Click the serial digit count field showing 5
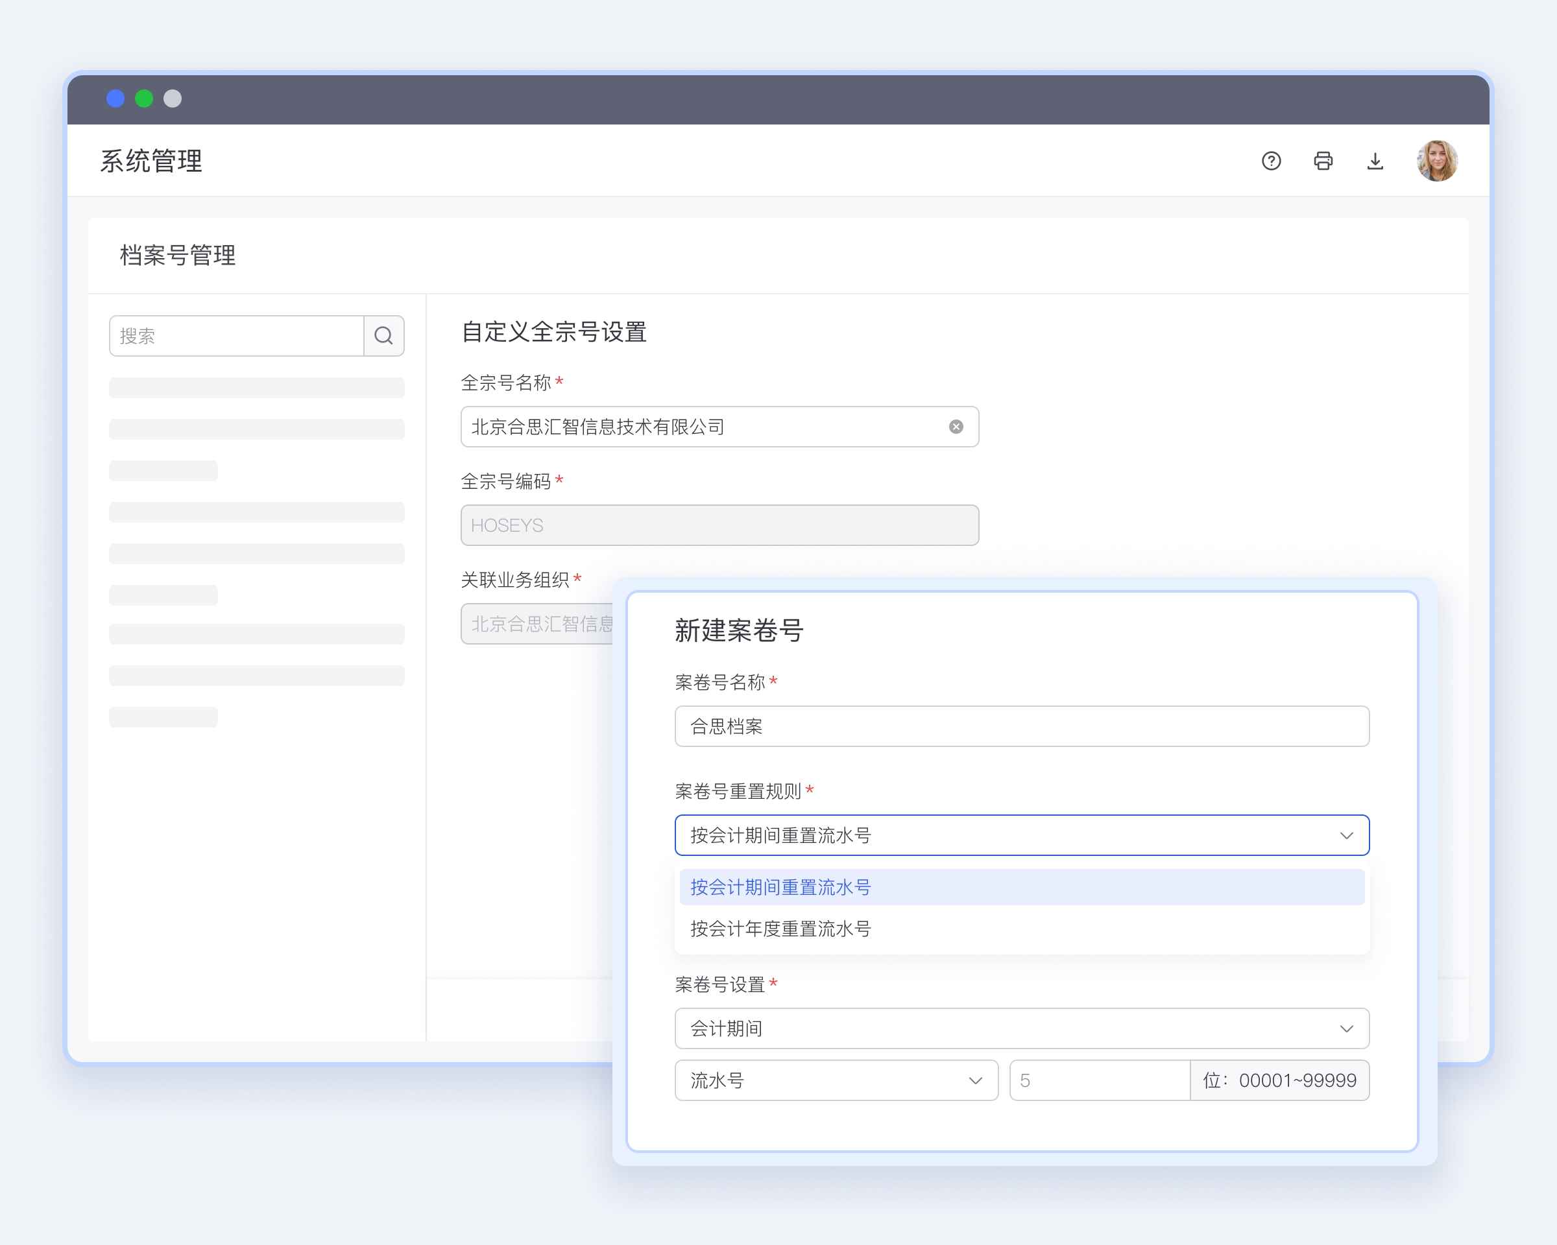 (x=1098, y=1080)
